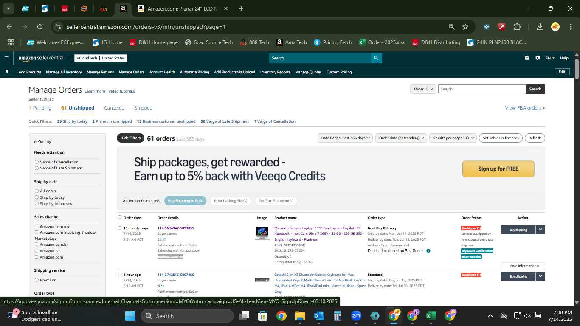Open Outlook from the taskbar
Image resolution: width=580 pixels, height=326 pixels.
[x=319, y=316]
